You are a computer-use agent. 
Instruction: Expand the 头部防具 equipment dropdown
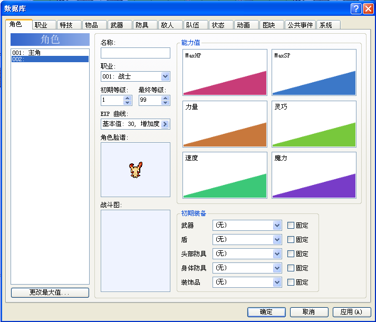pos(277,253)
